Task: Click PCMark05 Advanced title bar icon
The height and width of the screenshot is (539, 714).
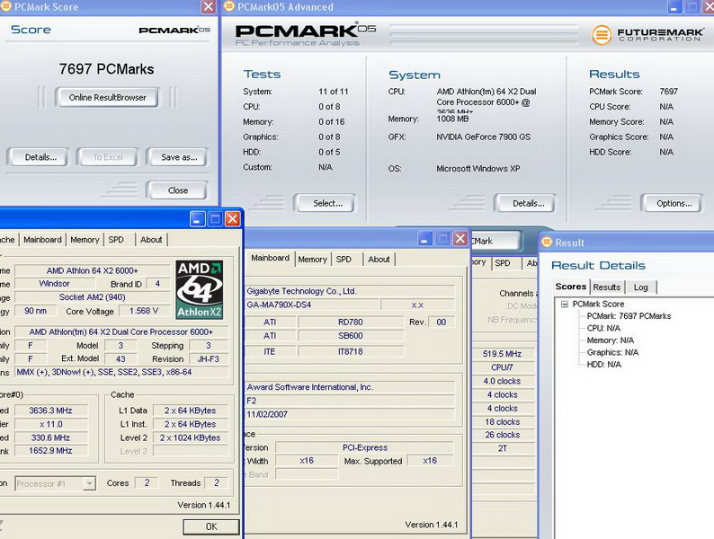Action: click(229, 6)
